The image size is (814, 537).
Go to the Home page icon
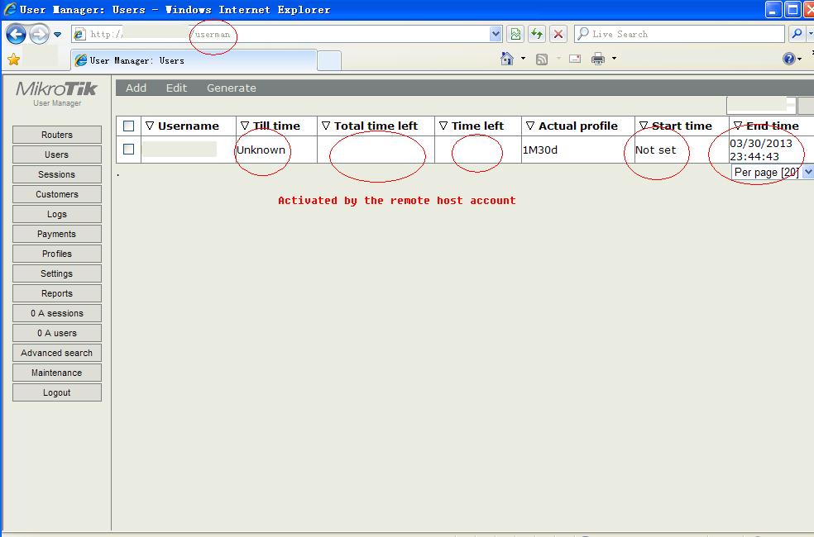(506, 59)
